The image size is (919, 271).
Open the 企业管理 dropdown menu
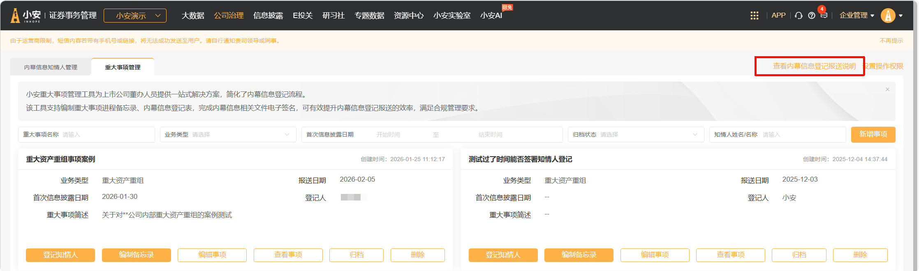pyautogui.click(x=856, y=16)
